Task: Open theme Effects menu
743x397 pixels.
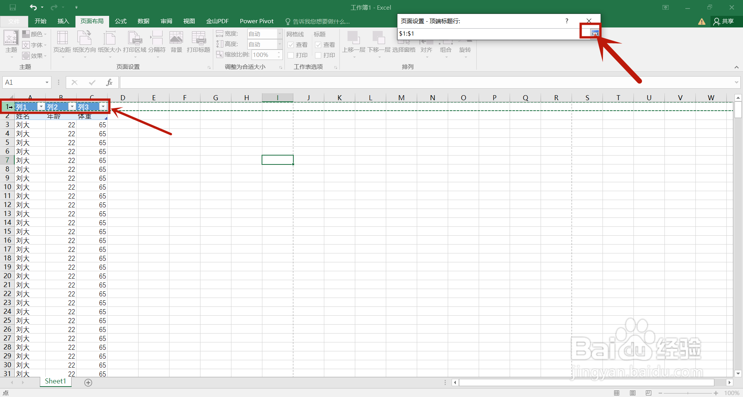Action: click(34, 56)
